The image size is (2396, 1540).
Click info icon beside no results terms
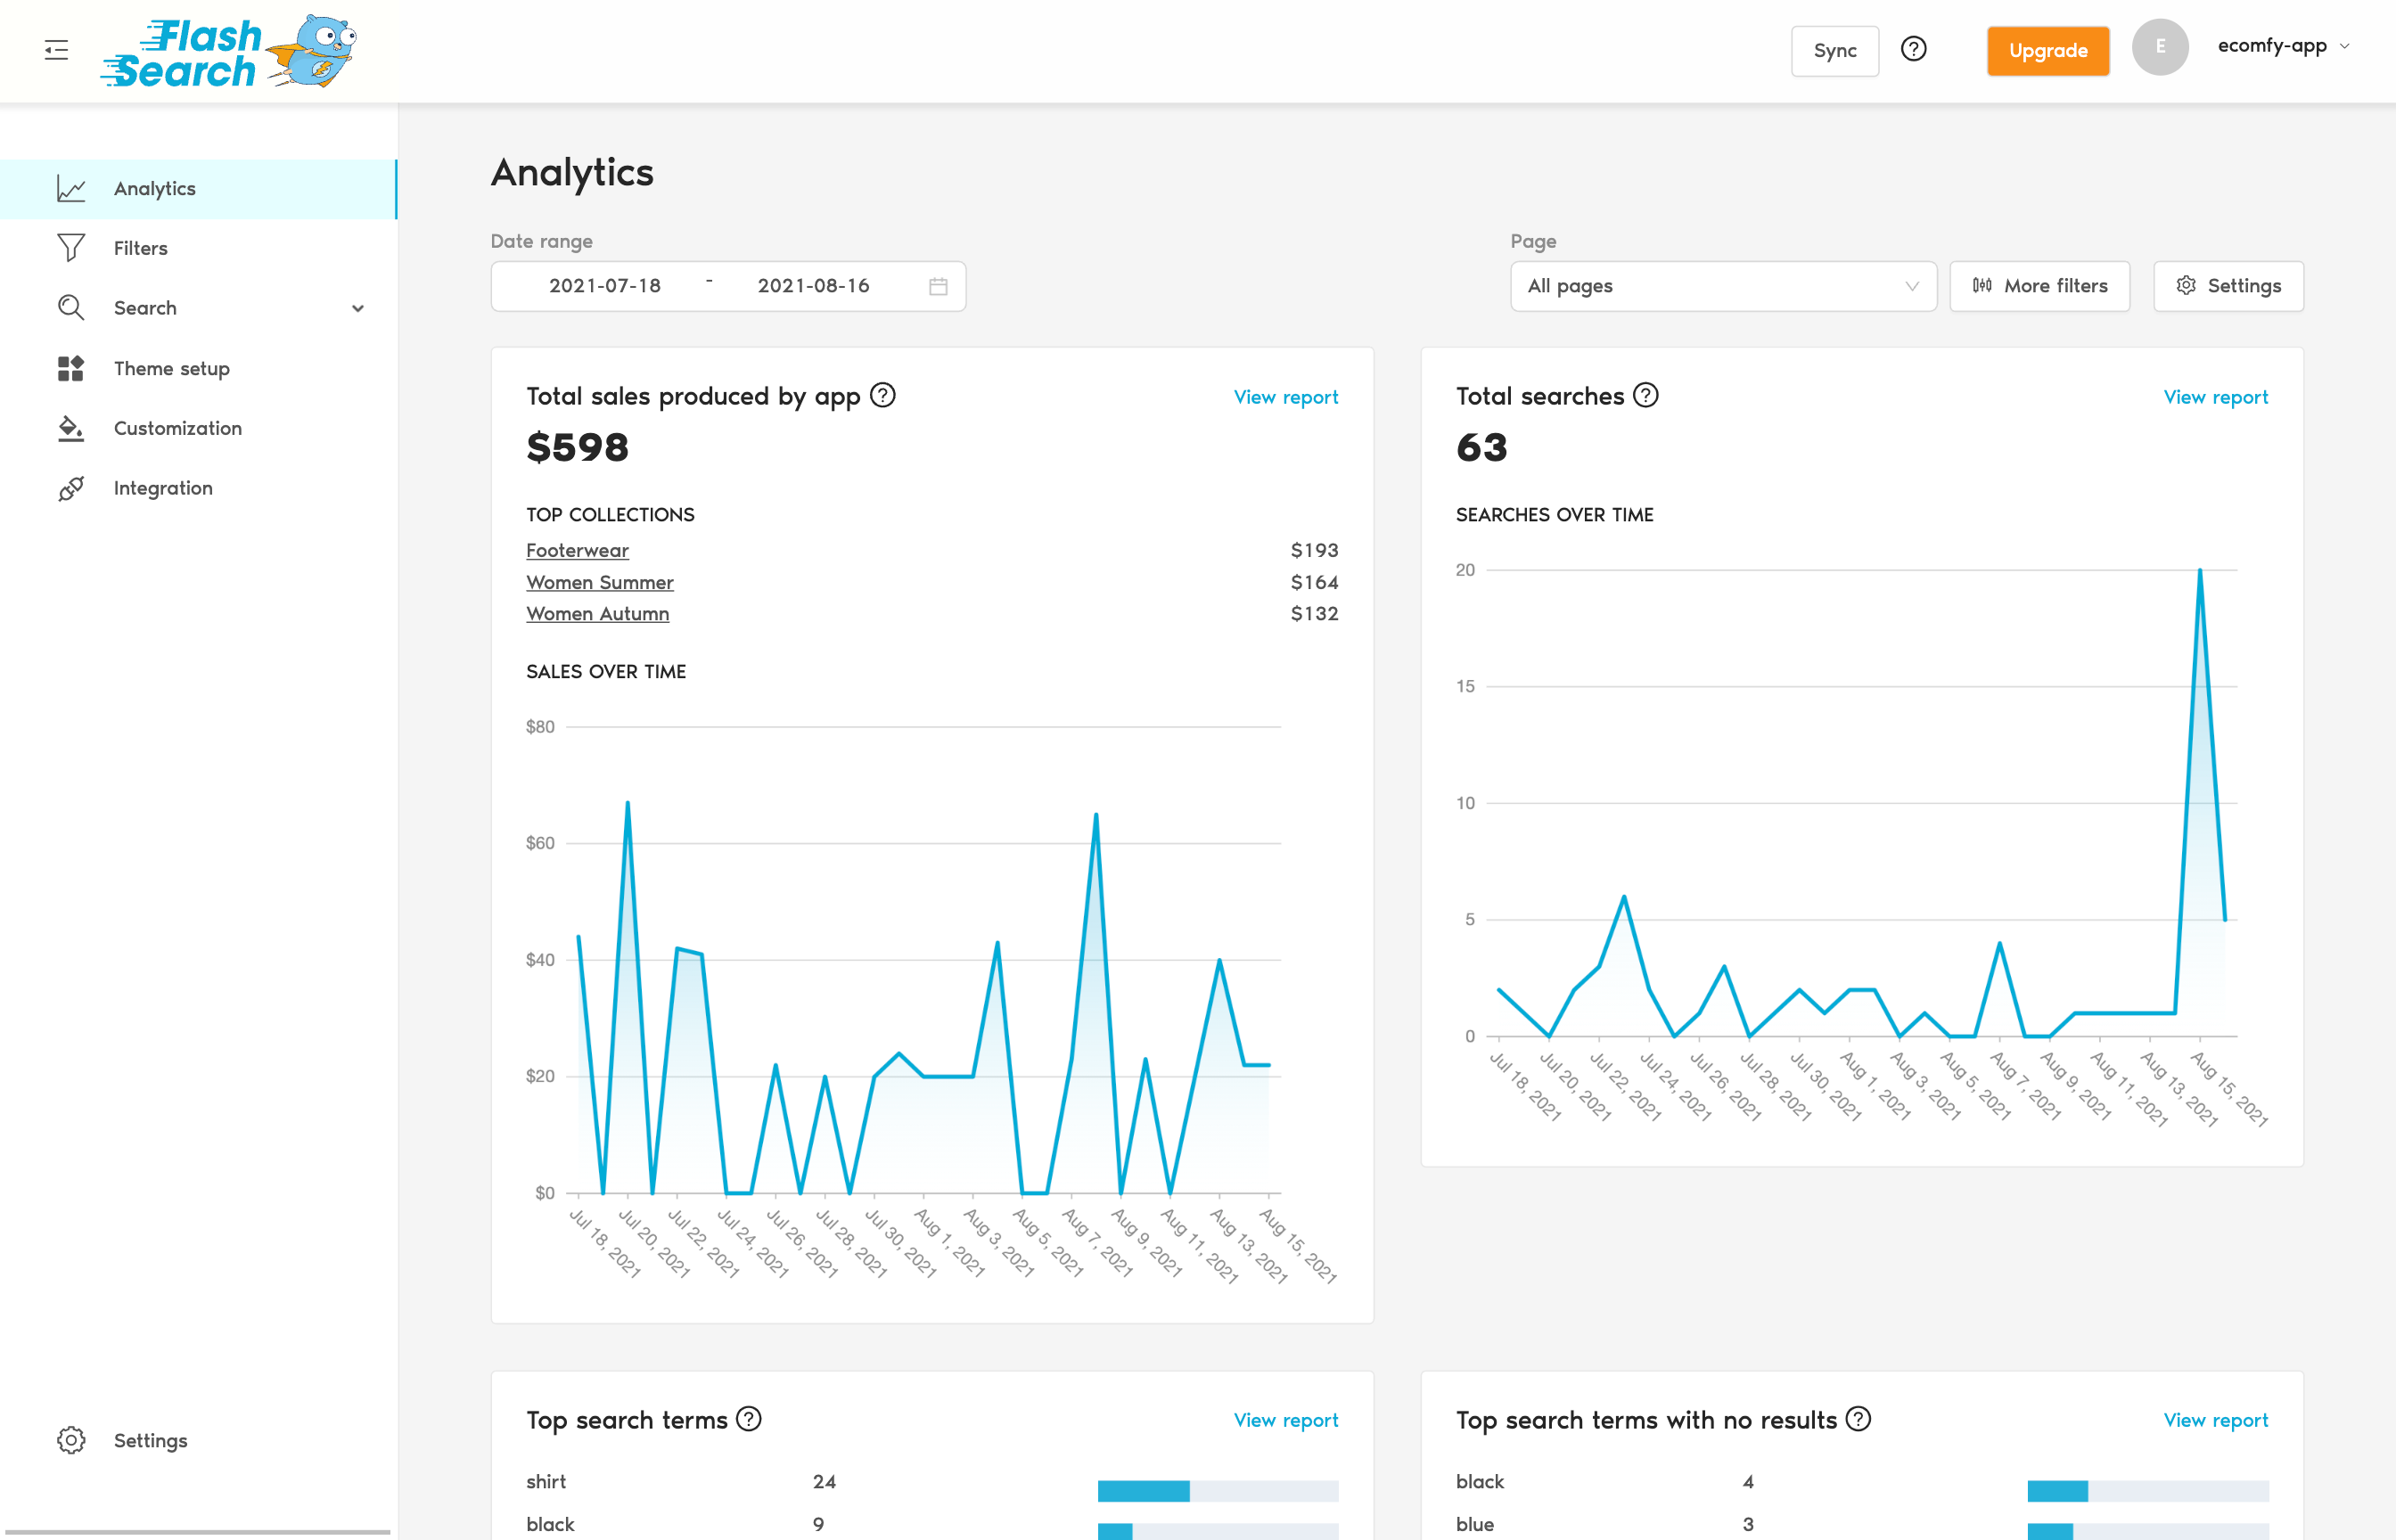(1857, 1418)
